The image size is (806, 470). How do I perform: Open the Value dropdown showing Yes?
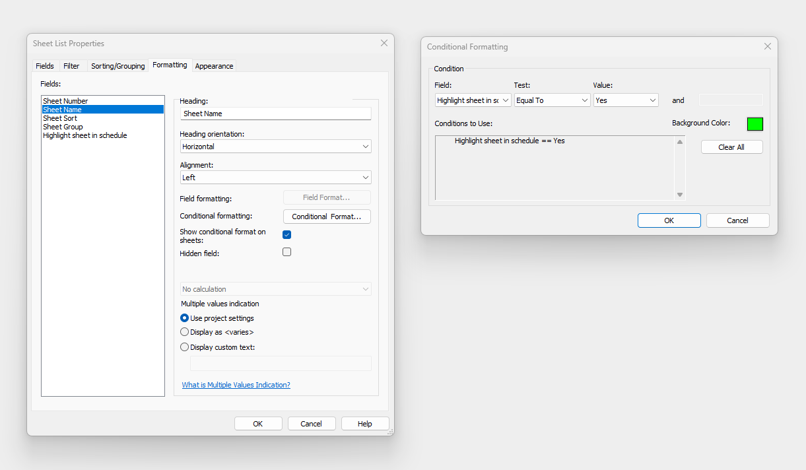click(x=626, y=100)
